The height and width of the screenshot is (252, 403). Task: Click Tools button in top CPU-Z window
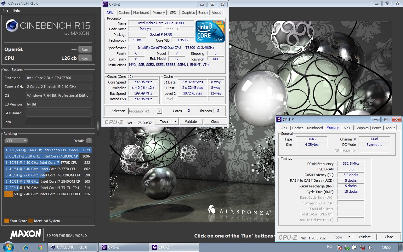point(164,122)
